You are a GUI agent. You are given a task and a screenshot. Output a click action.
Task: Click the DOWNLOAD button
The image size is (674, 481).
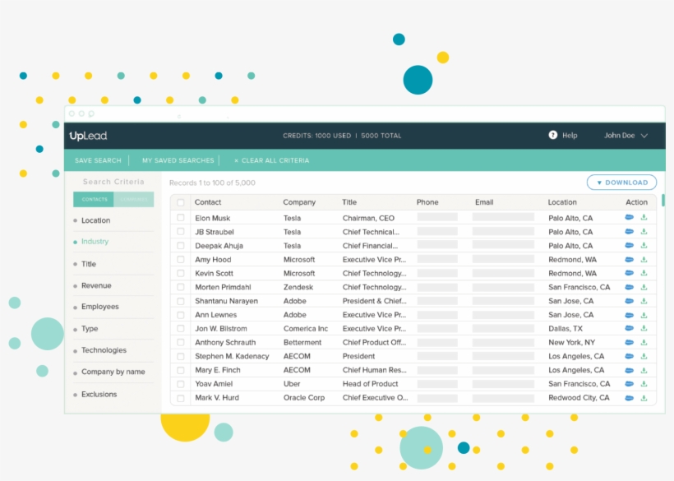click(x=621, y=182)
